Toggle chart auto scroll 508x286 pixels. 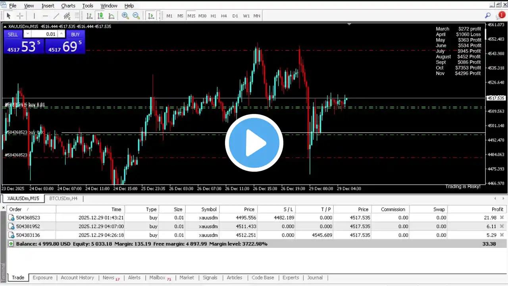[x=151, y=16]
